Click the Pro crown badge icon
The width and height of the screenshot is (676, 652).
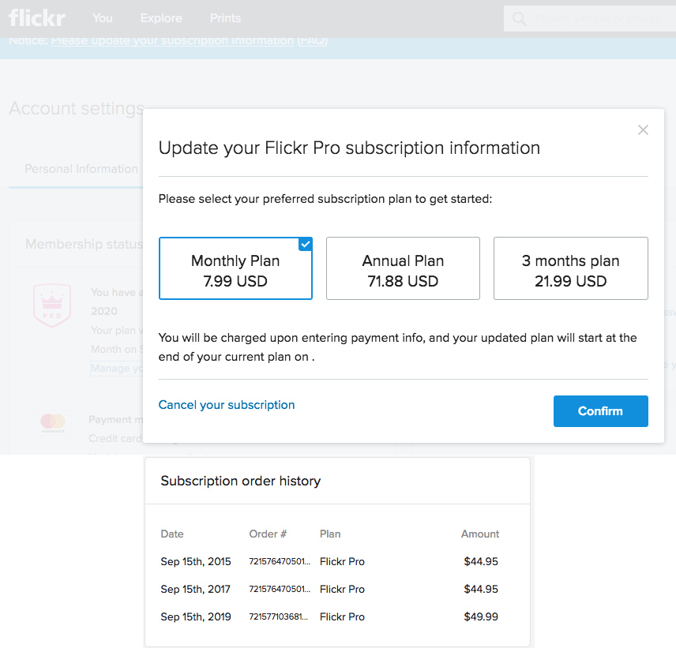tap(52, 305)
